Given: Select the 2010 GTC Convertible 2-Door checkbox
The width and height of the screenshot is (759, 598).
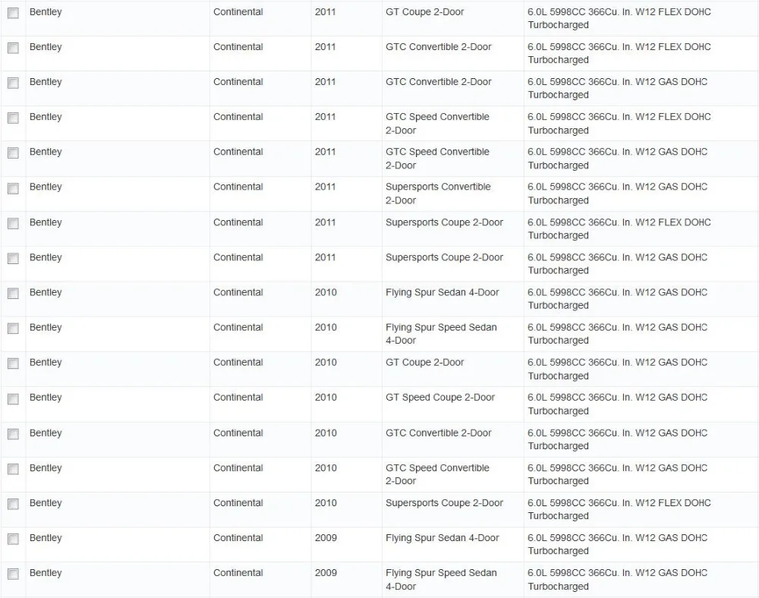Looking at the screenshot, I should click(13, 434).
